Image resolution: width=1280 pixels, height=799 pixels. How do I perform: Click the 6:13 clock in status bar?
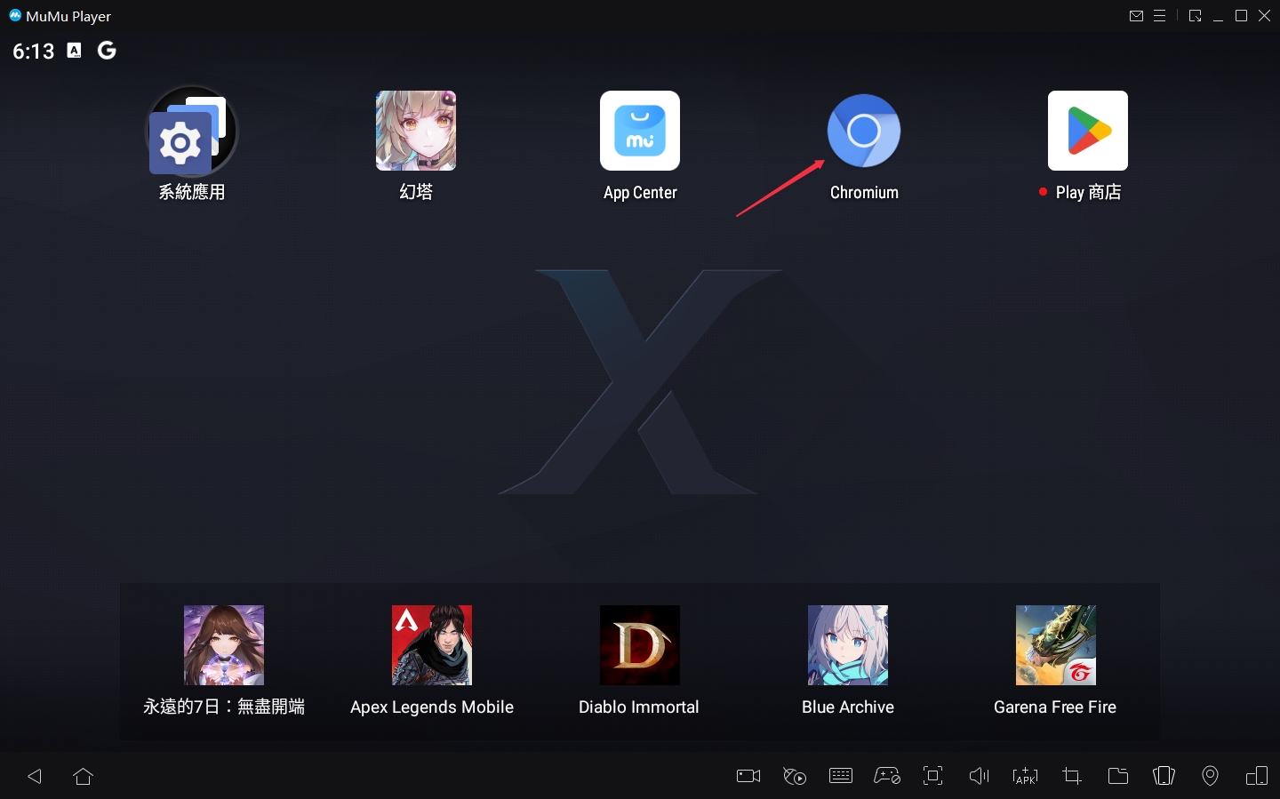pos(34,52)
